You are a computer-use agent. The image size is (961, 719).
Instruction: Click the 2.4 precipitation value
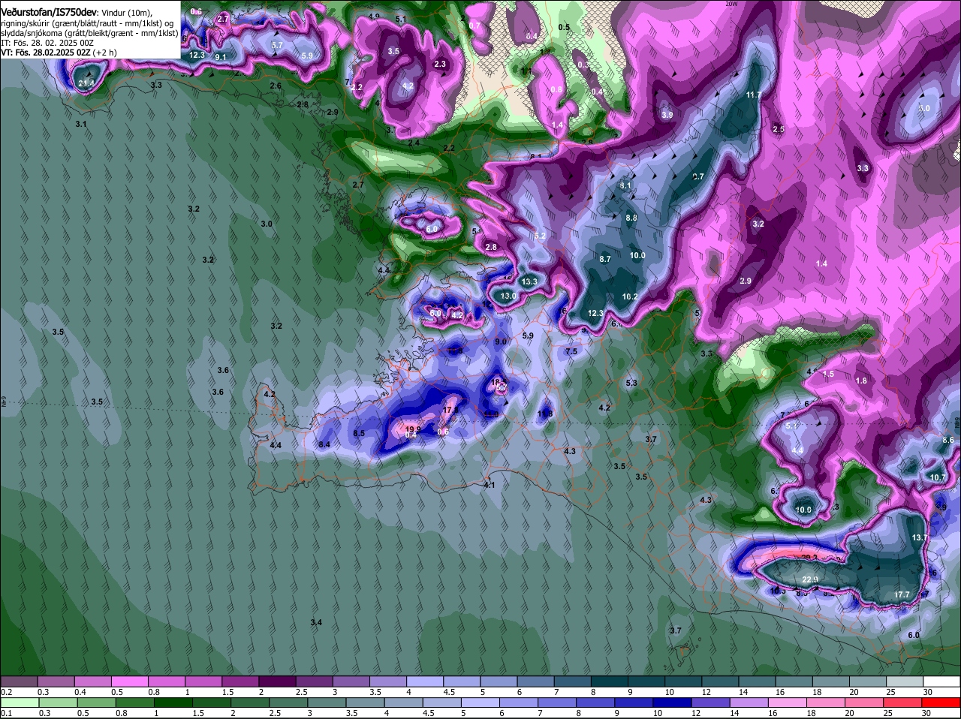tap(414, 143)
